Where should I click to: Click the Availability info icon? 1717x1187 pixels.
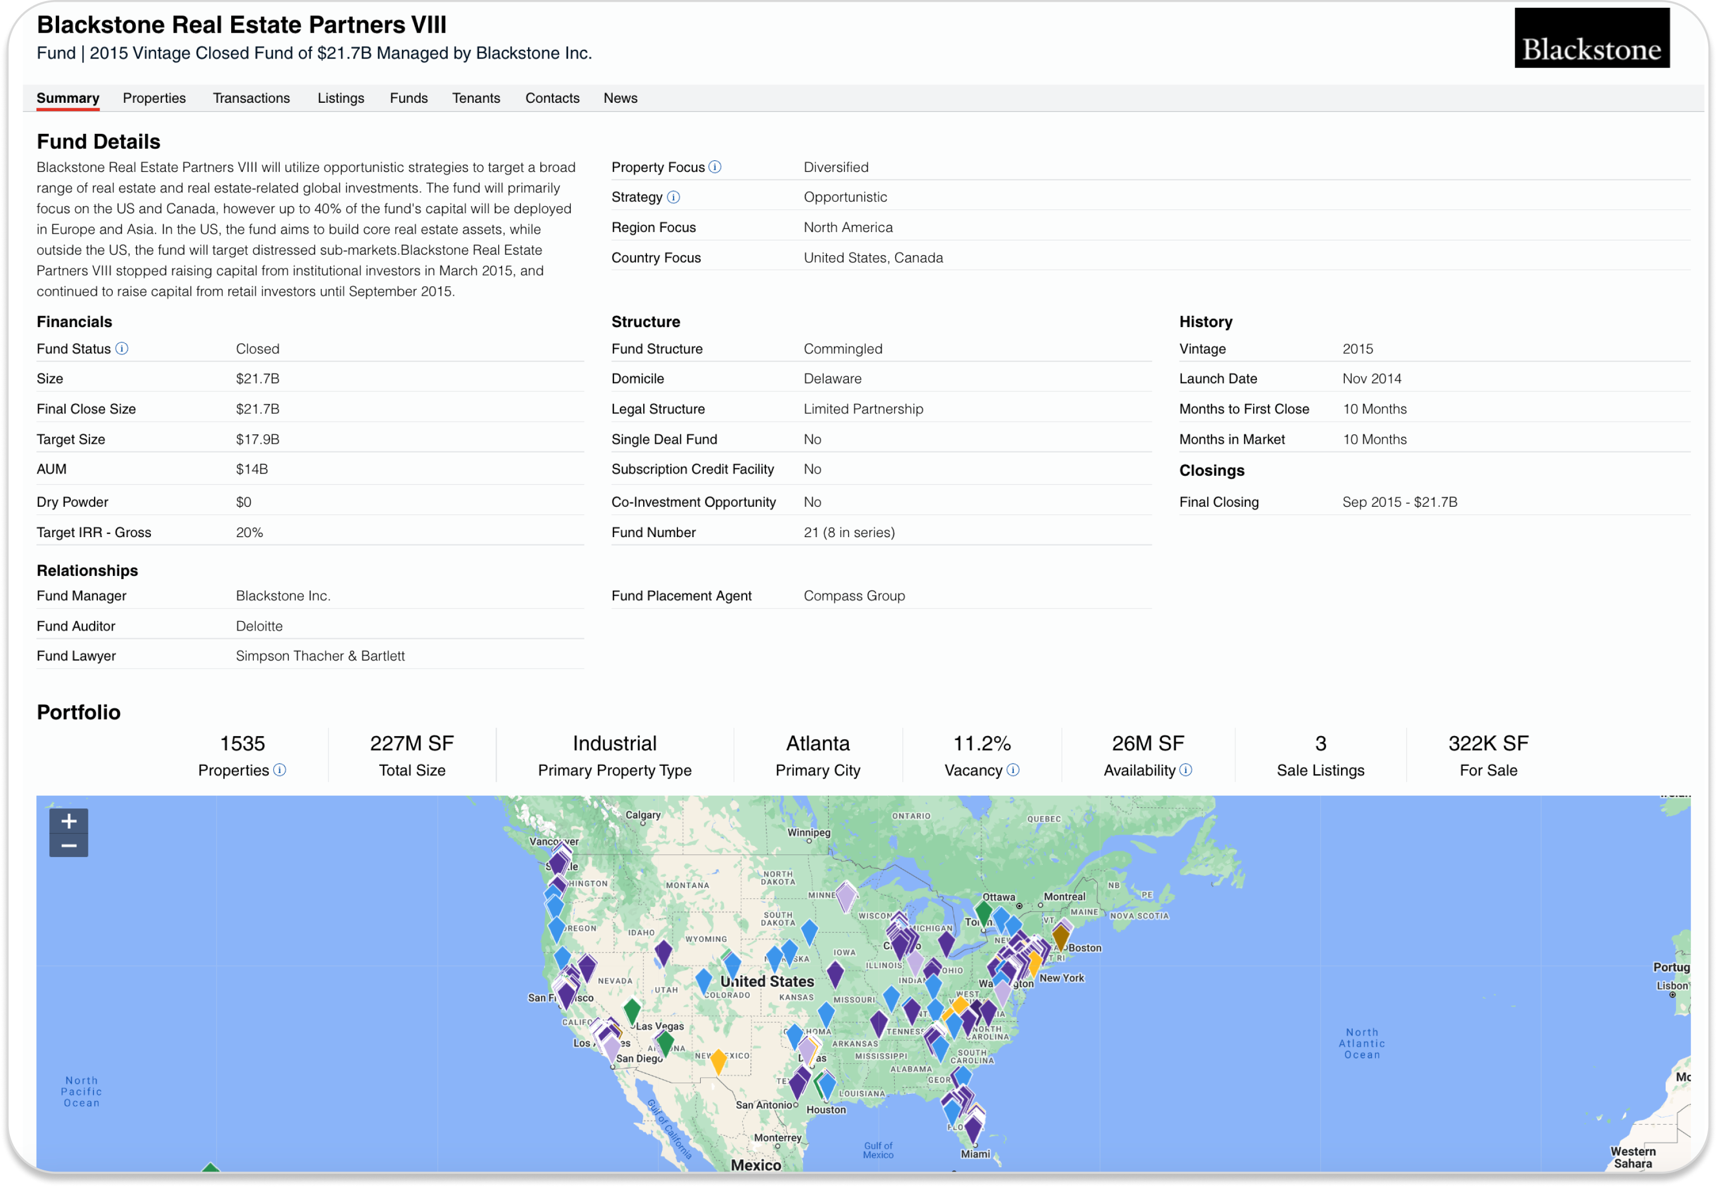(1186, 770)
